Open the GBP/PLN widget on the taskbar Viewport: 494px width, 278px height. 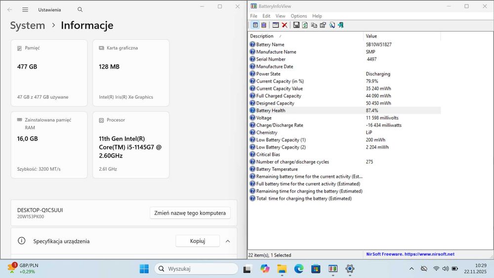coord(23,268)
